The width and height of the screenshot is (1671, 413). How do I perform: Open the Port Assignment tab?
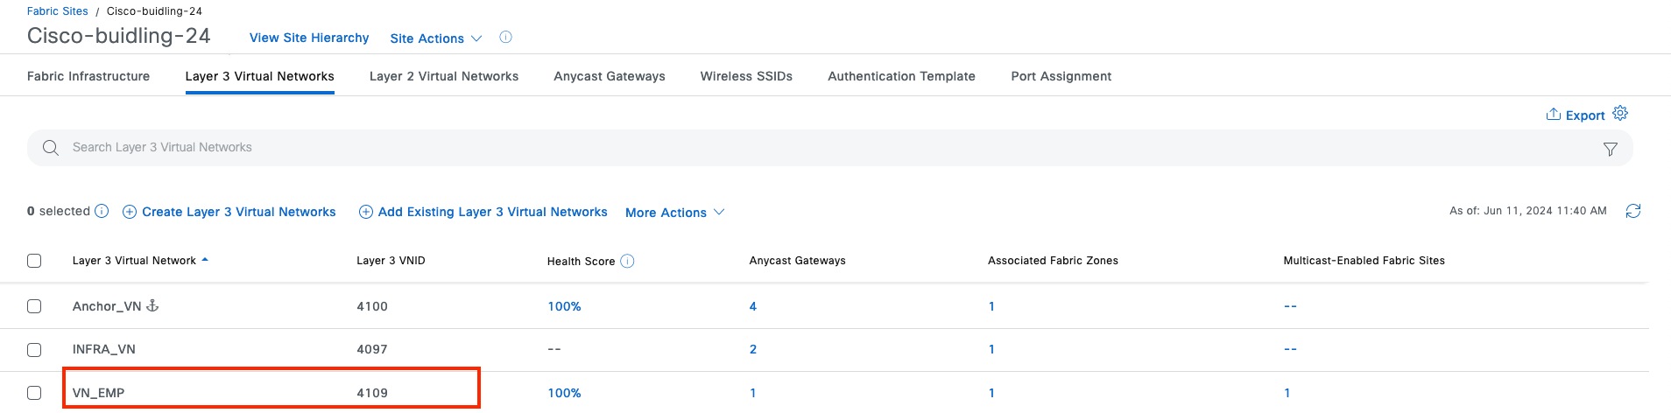(1061, 76)
